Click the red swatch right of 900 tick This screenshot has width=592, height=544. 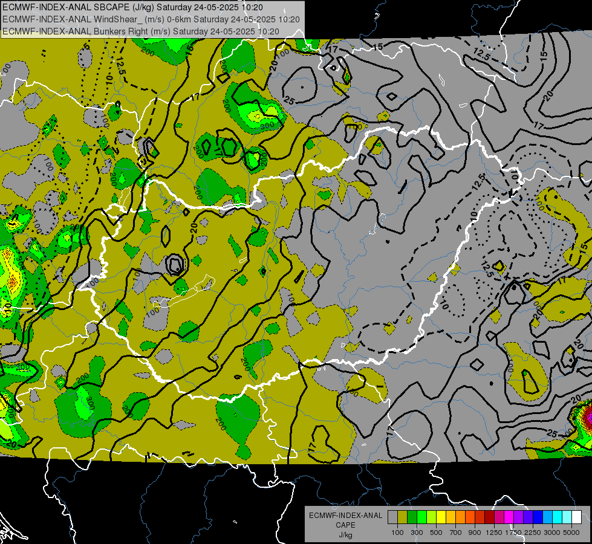pos(480,517)
